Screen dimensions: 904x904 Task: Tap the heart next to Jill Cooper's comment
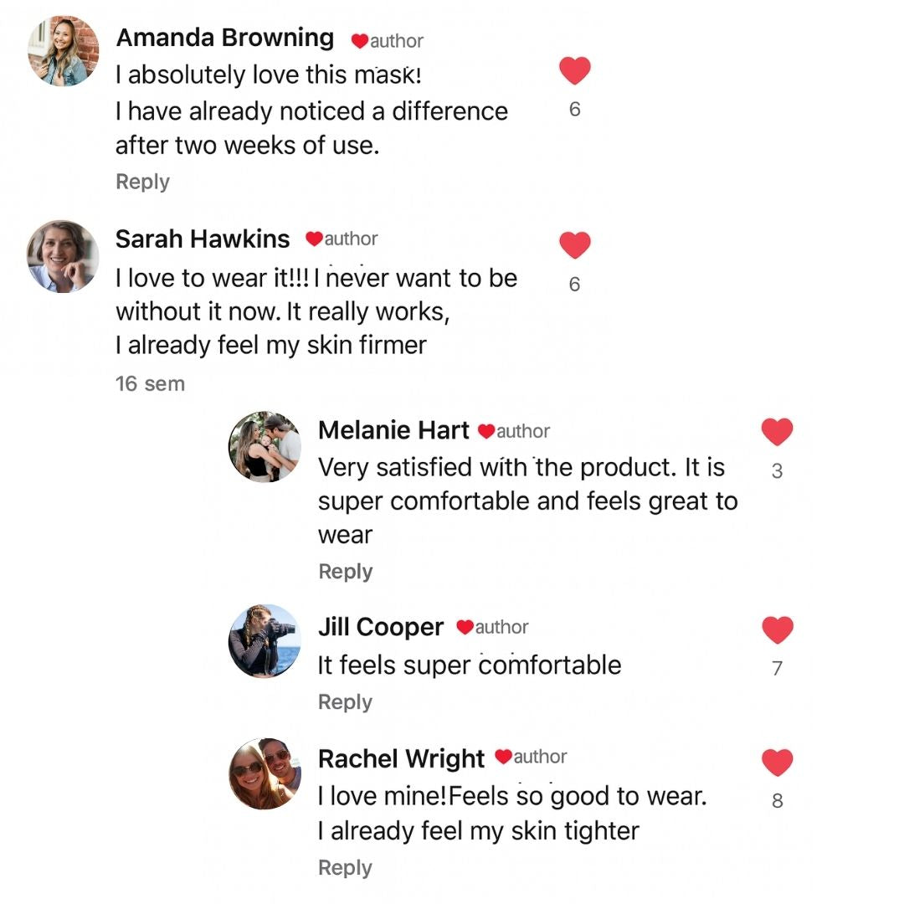click(777, 629)
